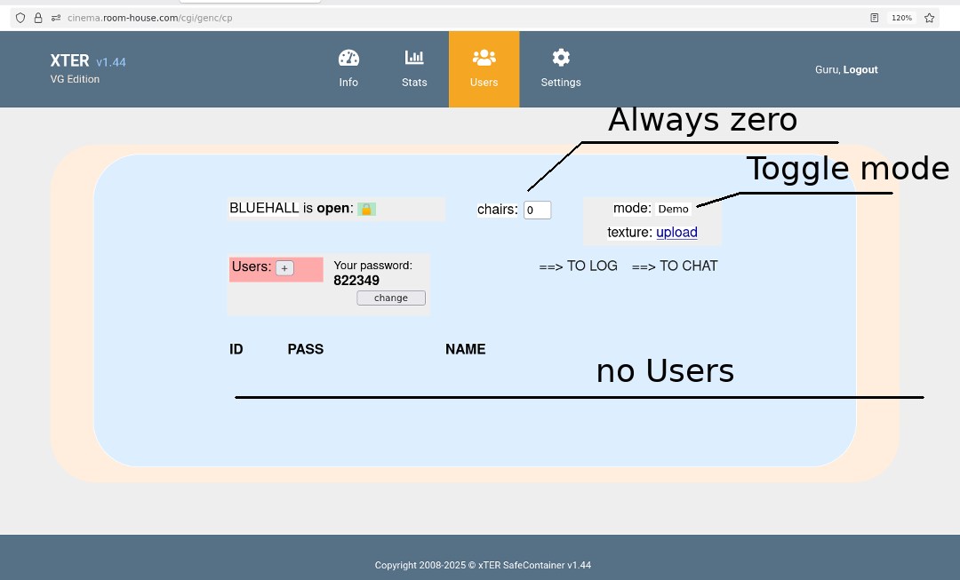Click the browser tracking protection shield icon
The width and height of the screenshot is (960, 580).
pos(21,18)
